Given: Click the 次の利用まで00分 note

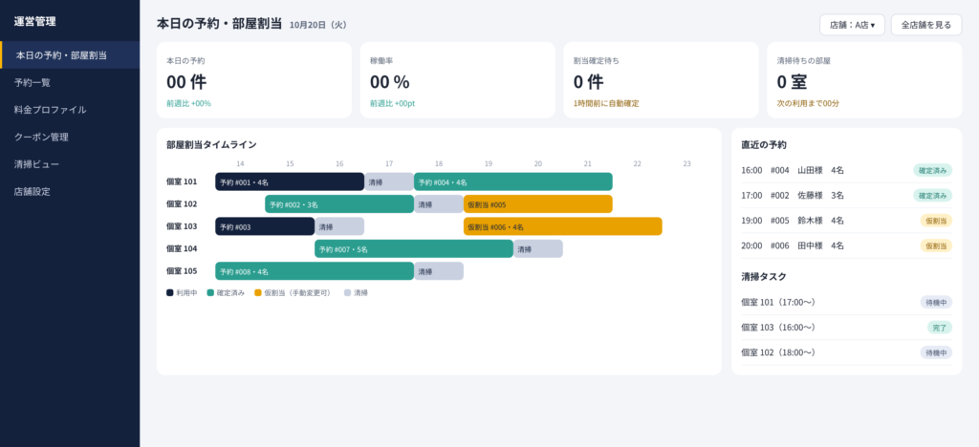Looking at the screenshot, I should pos(808,103).
